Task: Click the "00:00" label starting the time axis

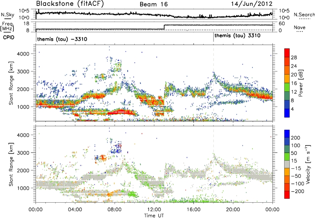Action: pyautogui.click(x=36, y=210)
